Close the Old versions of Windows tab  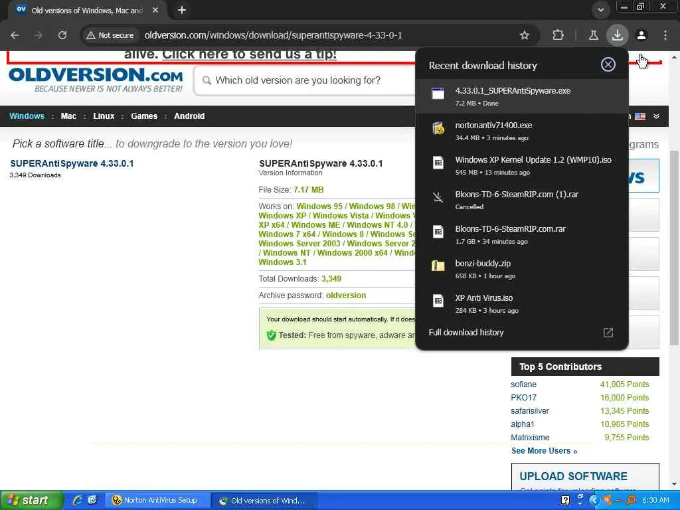[155, 10]
